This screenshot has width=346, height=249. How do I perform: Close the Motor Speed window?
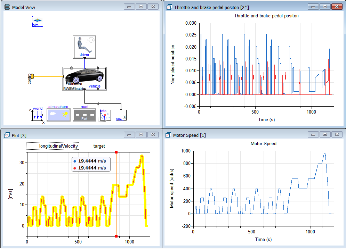(337, 134)
